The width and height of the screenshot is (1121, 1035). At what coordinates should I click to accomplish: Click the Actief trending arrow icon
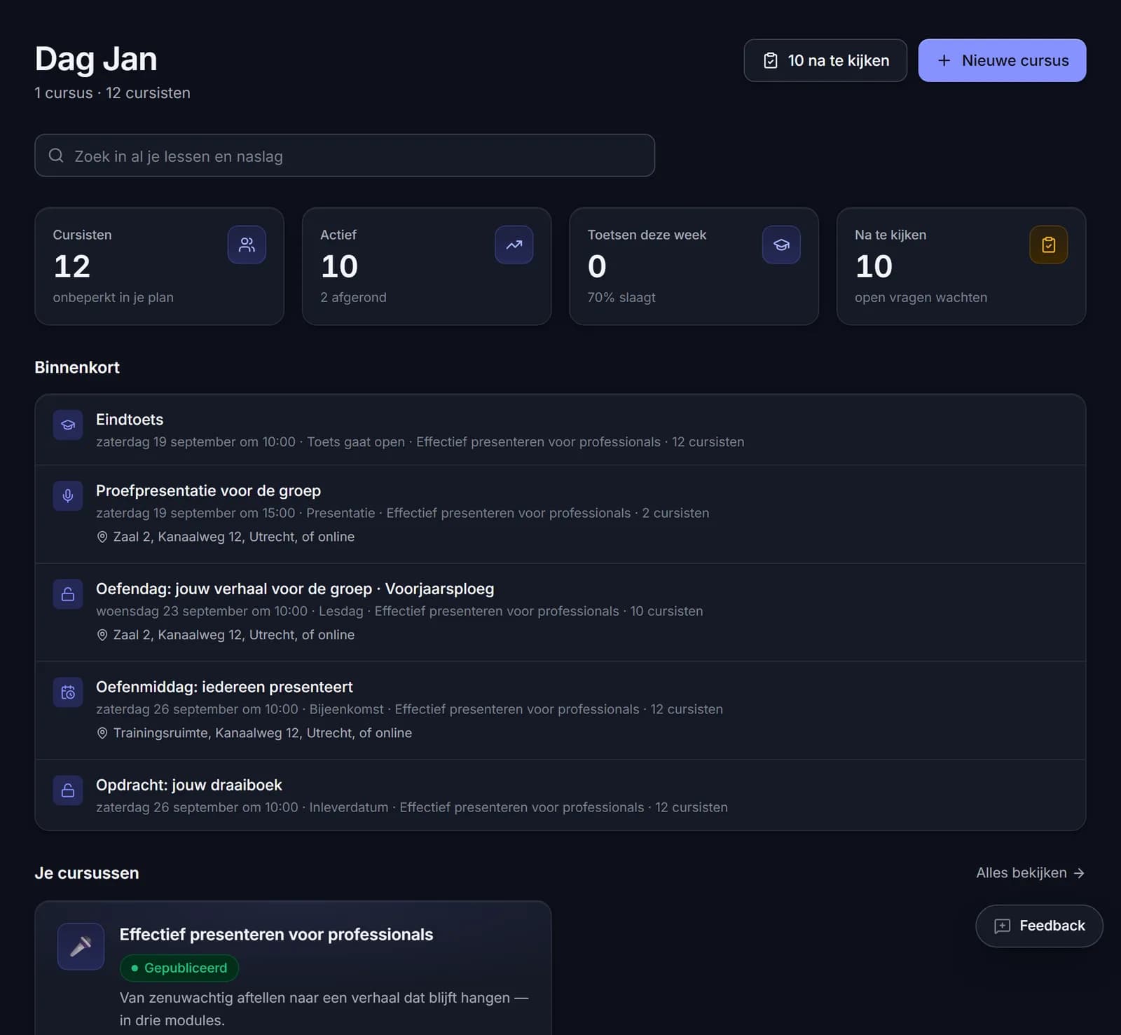(514, 245)
